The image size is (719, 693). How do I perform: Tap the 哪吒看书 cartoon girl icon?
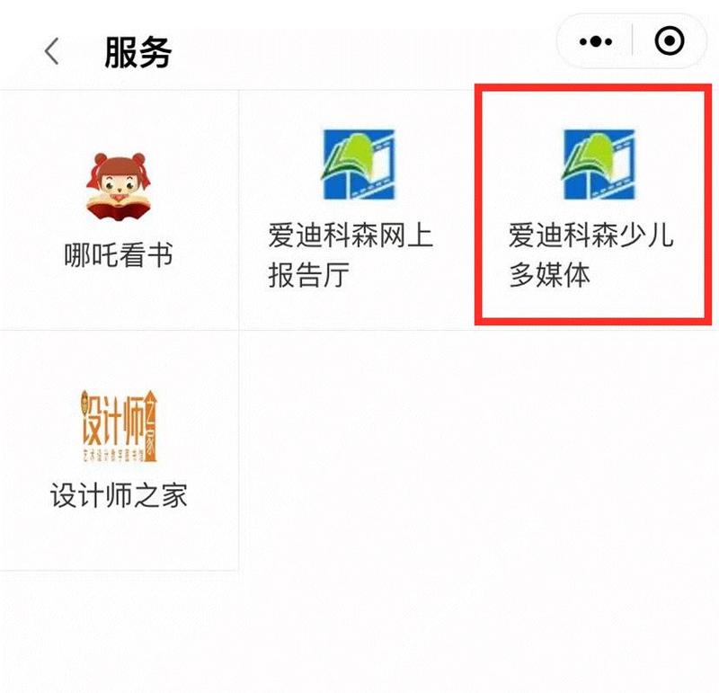tap(119, 186)
